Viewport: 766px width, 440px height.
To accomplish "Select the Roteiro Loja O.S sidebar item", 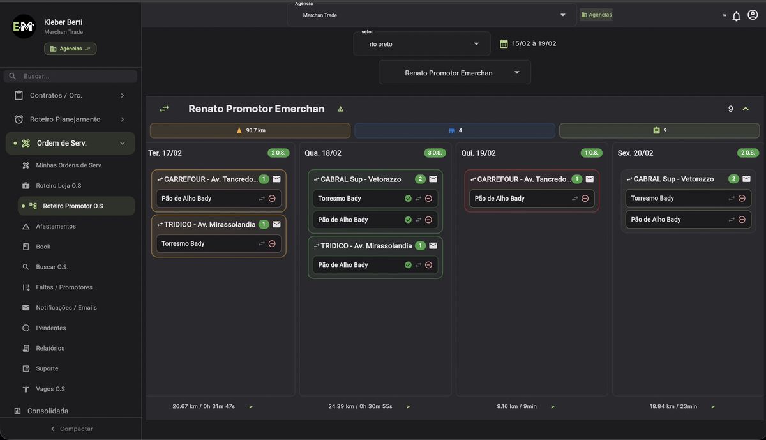I will click(x=65, y=184).
